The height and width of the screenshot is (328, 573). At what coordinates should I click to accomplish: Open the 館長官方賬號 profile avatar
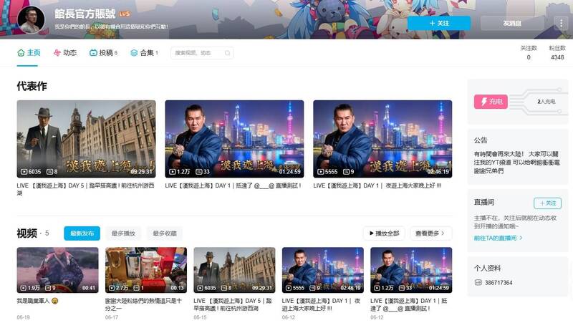click(x=31, y=19)
